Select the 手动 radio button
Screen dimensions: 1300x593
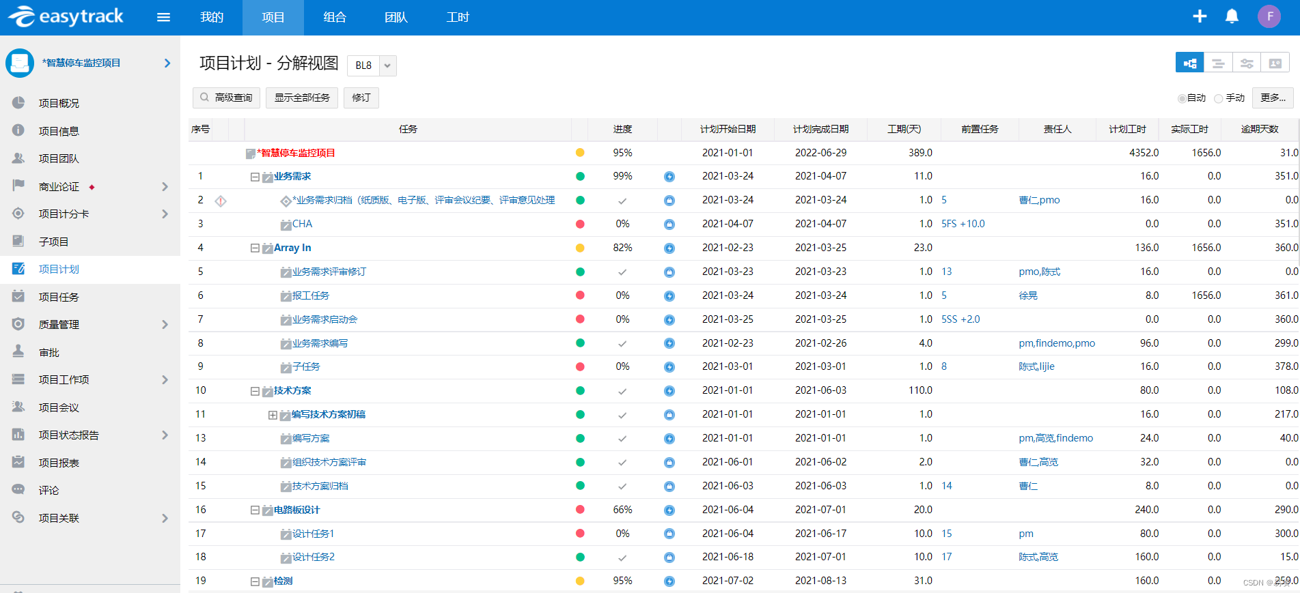click(1218, 98)
